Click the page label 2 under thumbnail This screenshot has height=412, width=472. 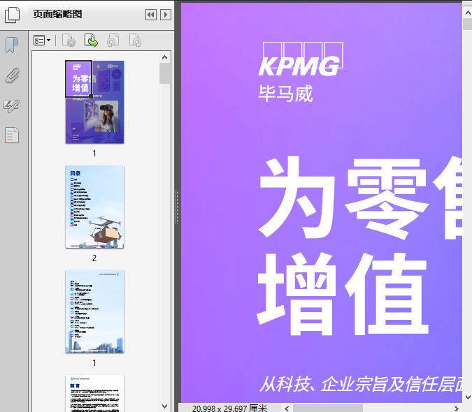tap(94, 258)
